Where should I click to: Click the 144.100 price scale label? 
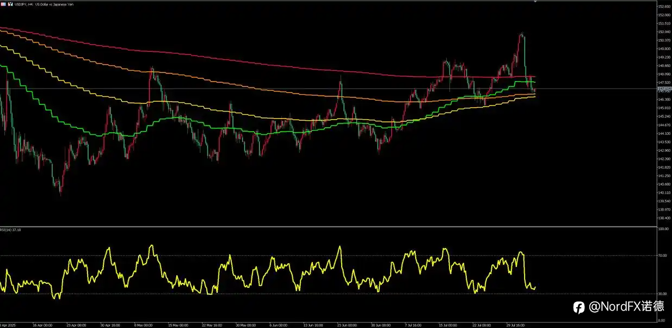(x=664, y=134)
